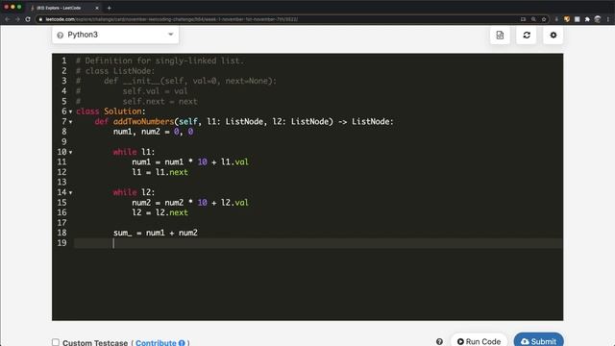Open the orange shield extension icon
Image resolution: width=615 pixels, height=346 pixels.
click(567, 19)
